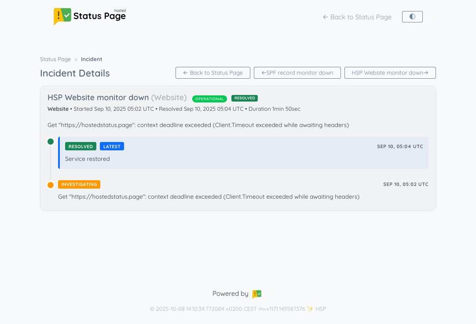Click the green OPERATIONAL status badge
The height and width of the screenshot is (324, 476).
tap(209, 98)
